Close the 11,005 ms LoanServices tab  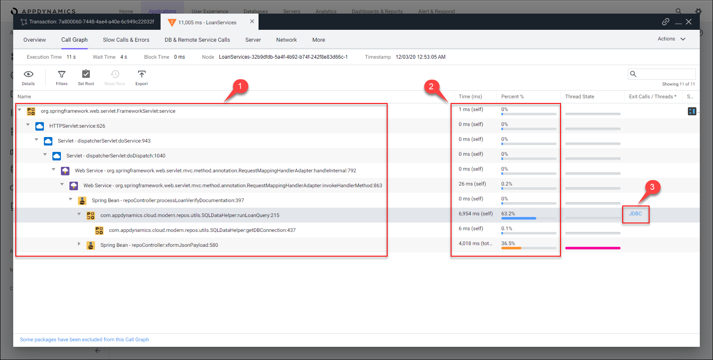[x=252, y=21]
